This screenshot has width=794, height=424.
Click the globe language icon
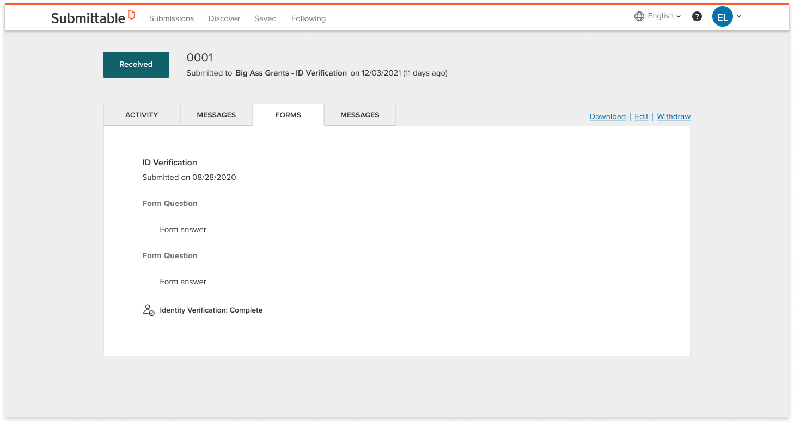(x=639, y=16)
